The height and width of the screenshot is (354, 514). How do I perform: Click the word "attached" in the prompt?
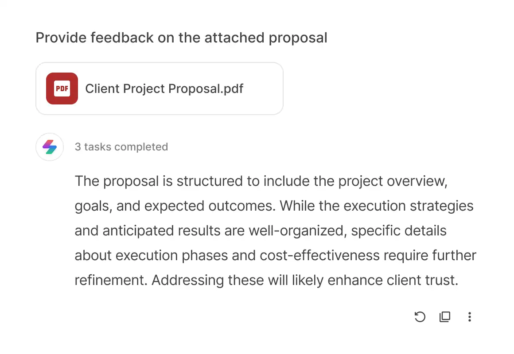pyautogui.click(x=234, y=38)
